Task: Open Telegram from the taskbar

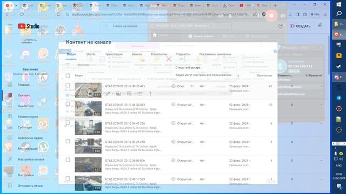Action: pyautogui.click(x=339, y=98)
